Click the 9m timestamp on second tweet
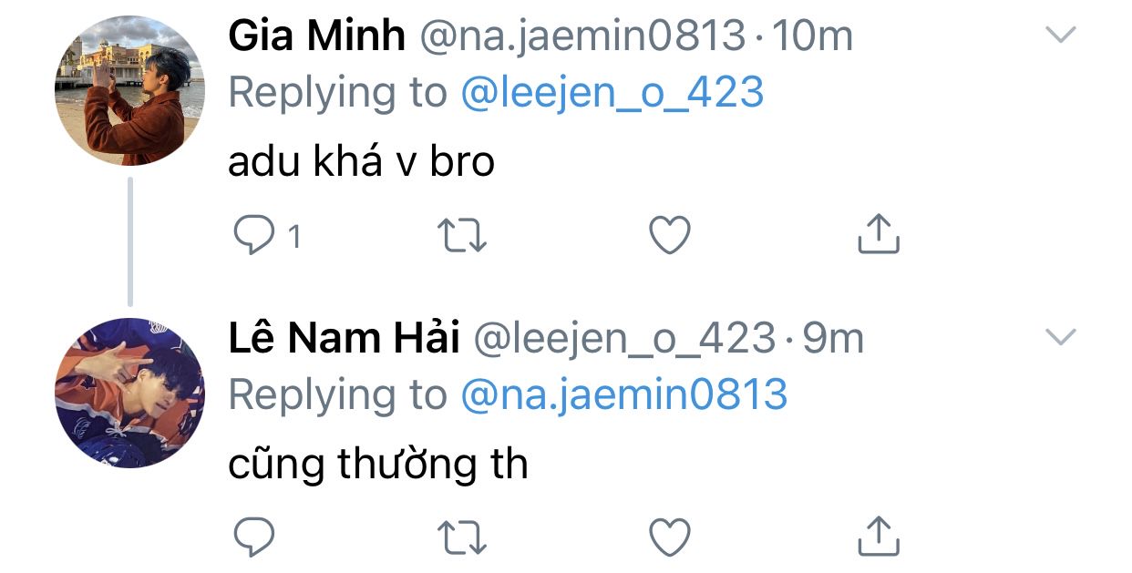The height and width of the screenshot is (573, 1132). pyautogui.click(x=833, y=339)
